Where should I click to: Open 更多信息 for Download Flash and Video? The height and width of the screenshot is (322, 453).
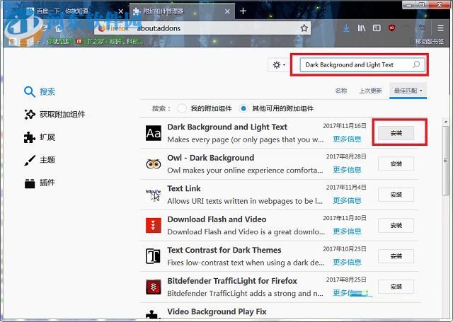coord(347,231)
